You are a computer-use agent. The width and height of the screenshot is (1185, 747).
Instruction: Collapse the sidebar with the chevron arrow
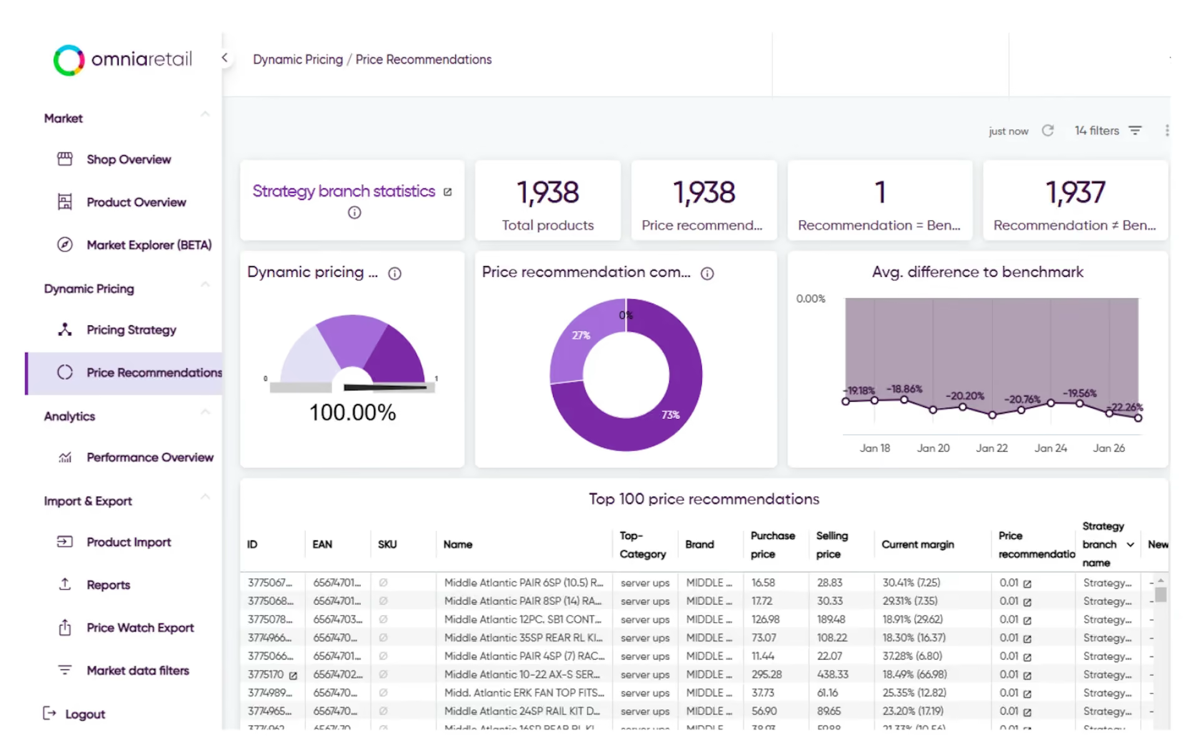coord(225,58)
